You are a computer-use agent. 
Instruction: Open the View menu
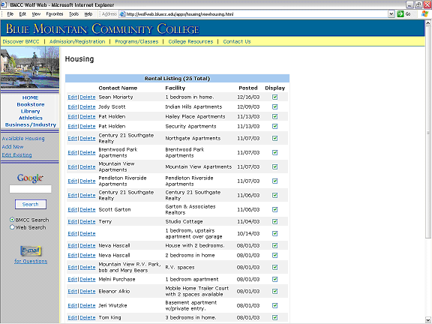(x=36, y=13)
